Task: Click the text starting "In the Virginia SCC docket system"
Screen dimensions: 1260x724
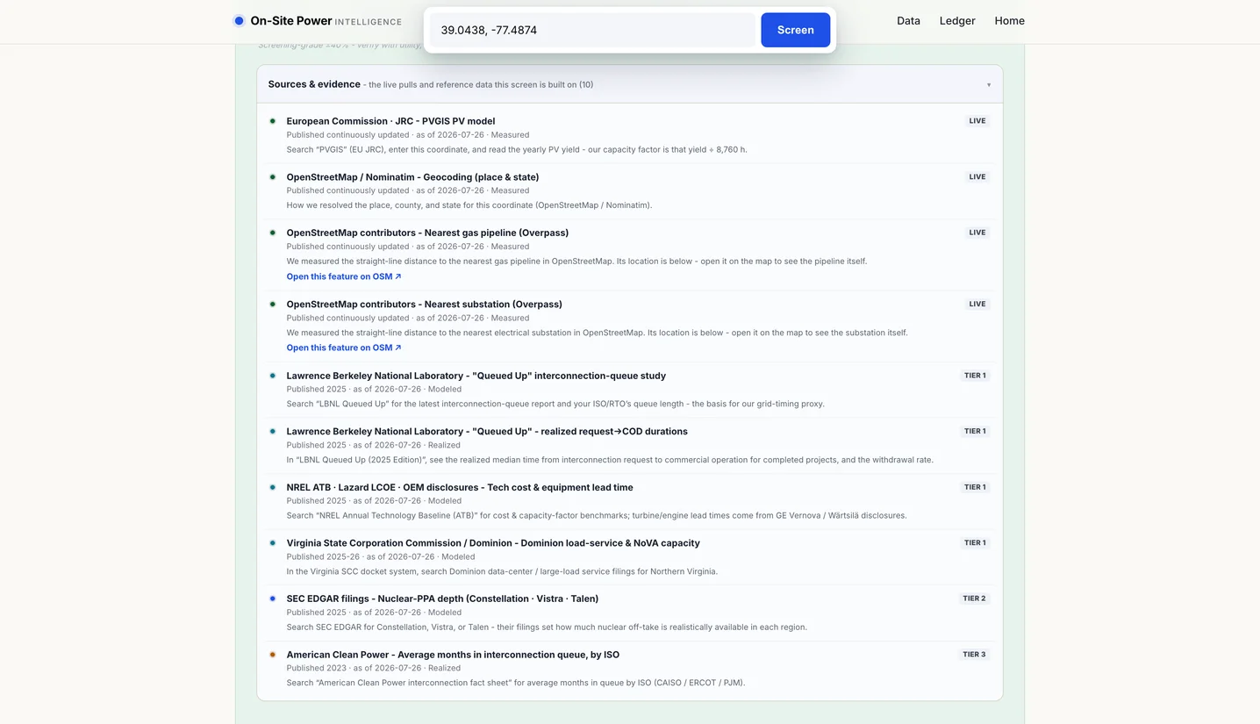Action: 502,571
